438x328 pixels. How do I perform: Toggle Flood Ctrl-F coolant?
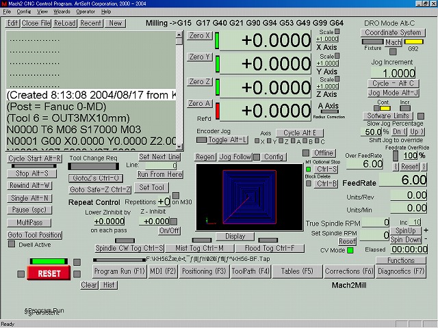click(270, 248)
